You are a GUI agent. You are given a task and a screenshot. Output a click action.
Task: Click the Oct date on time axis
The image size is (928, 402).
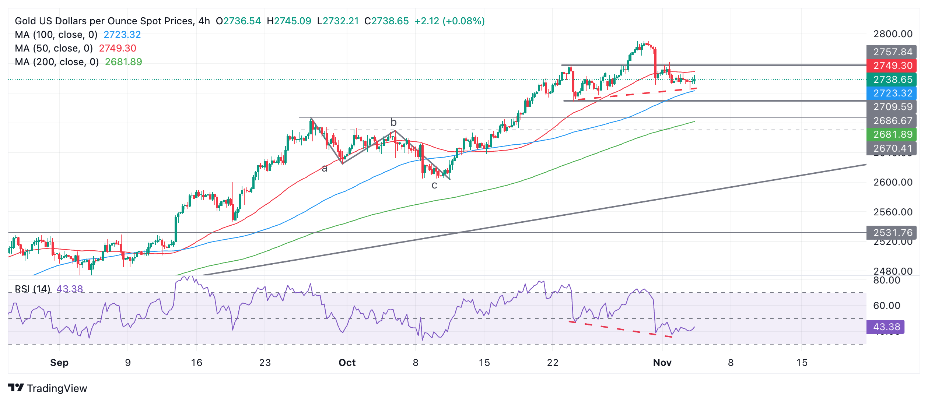(347, 363)
